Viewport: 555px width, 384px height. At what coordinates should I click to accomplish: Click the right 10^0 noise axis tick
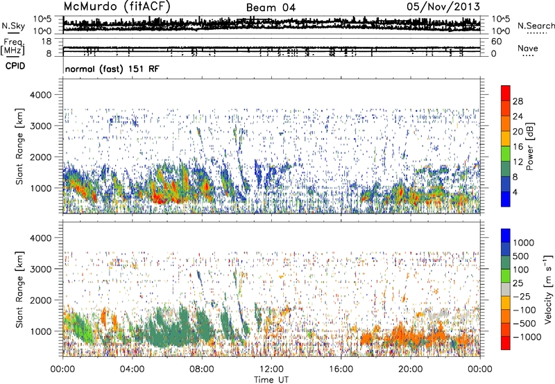(x=500, y=31)
